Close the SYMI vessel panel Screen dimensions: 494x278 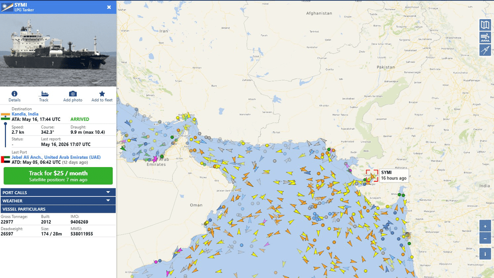[x=109, y=7]
